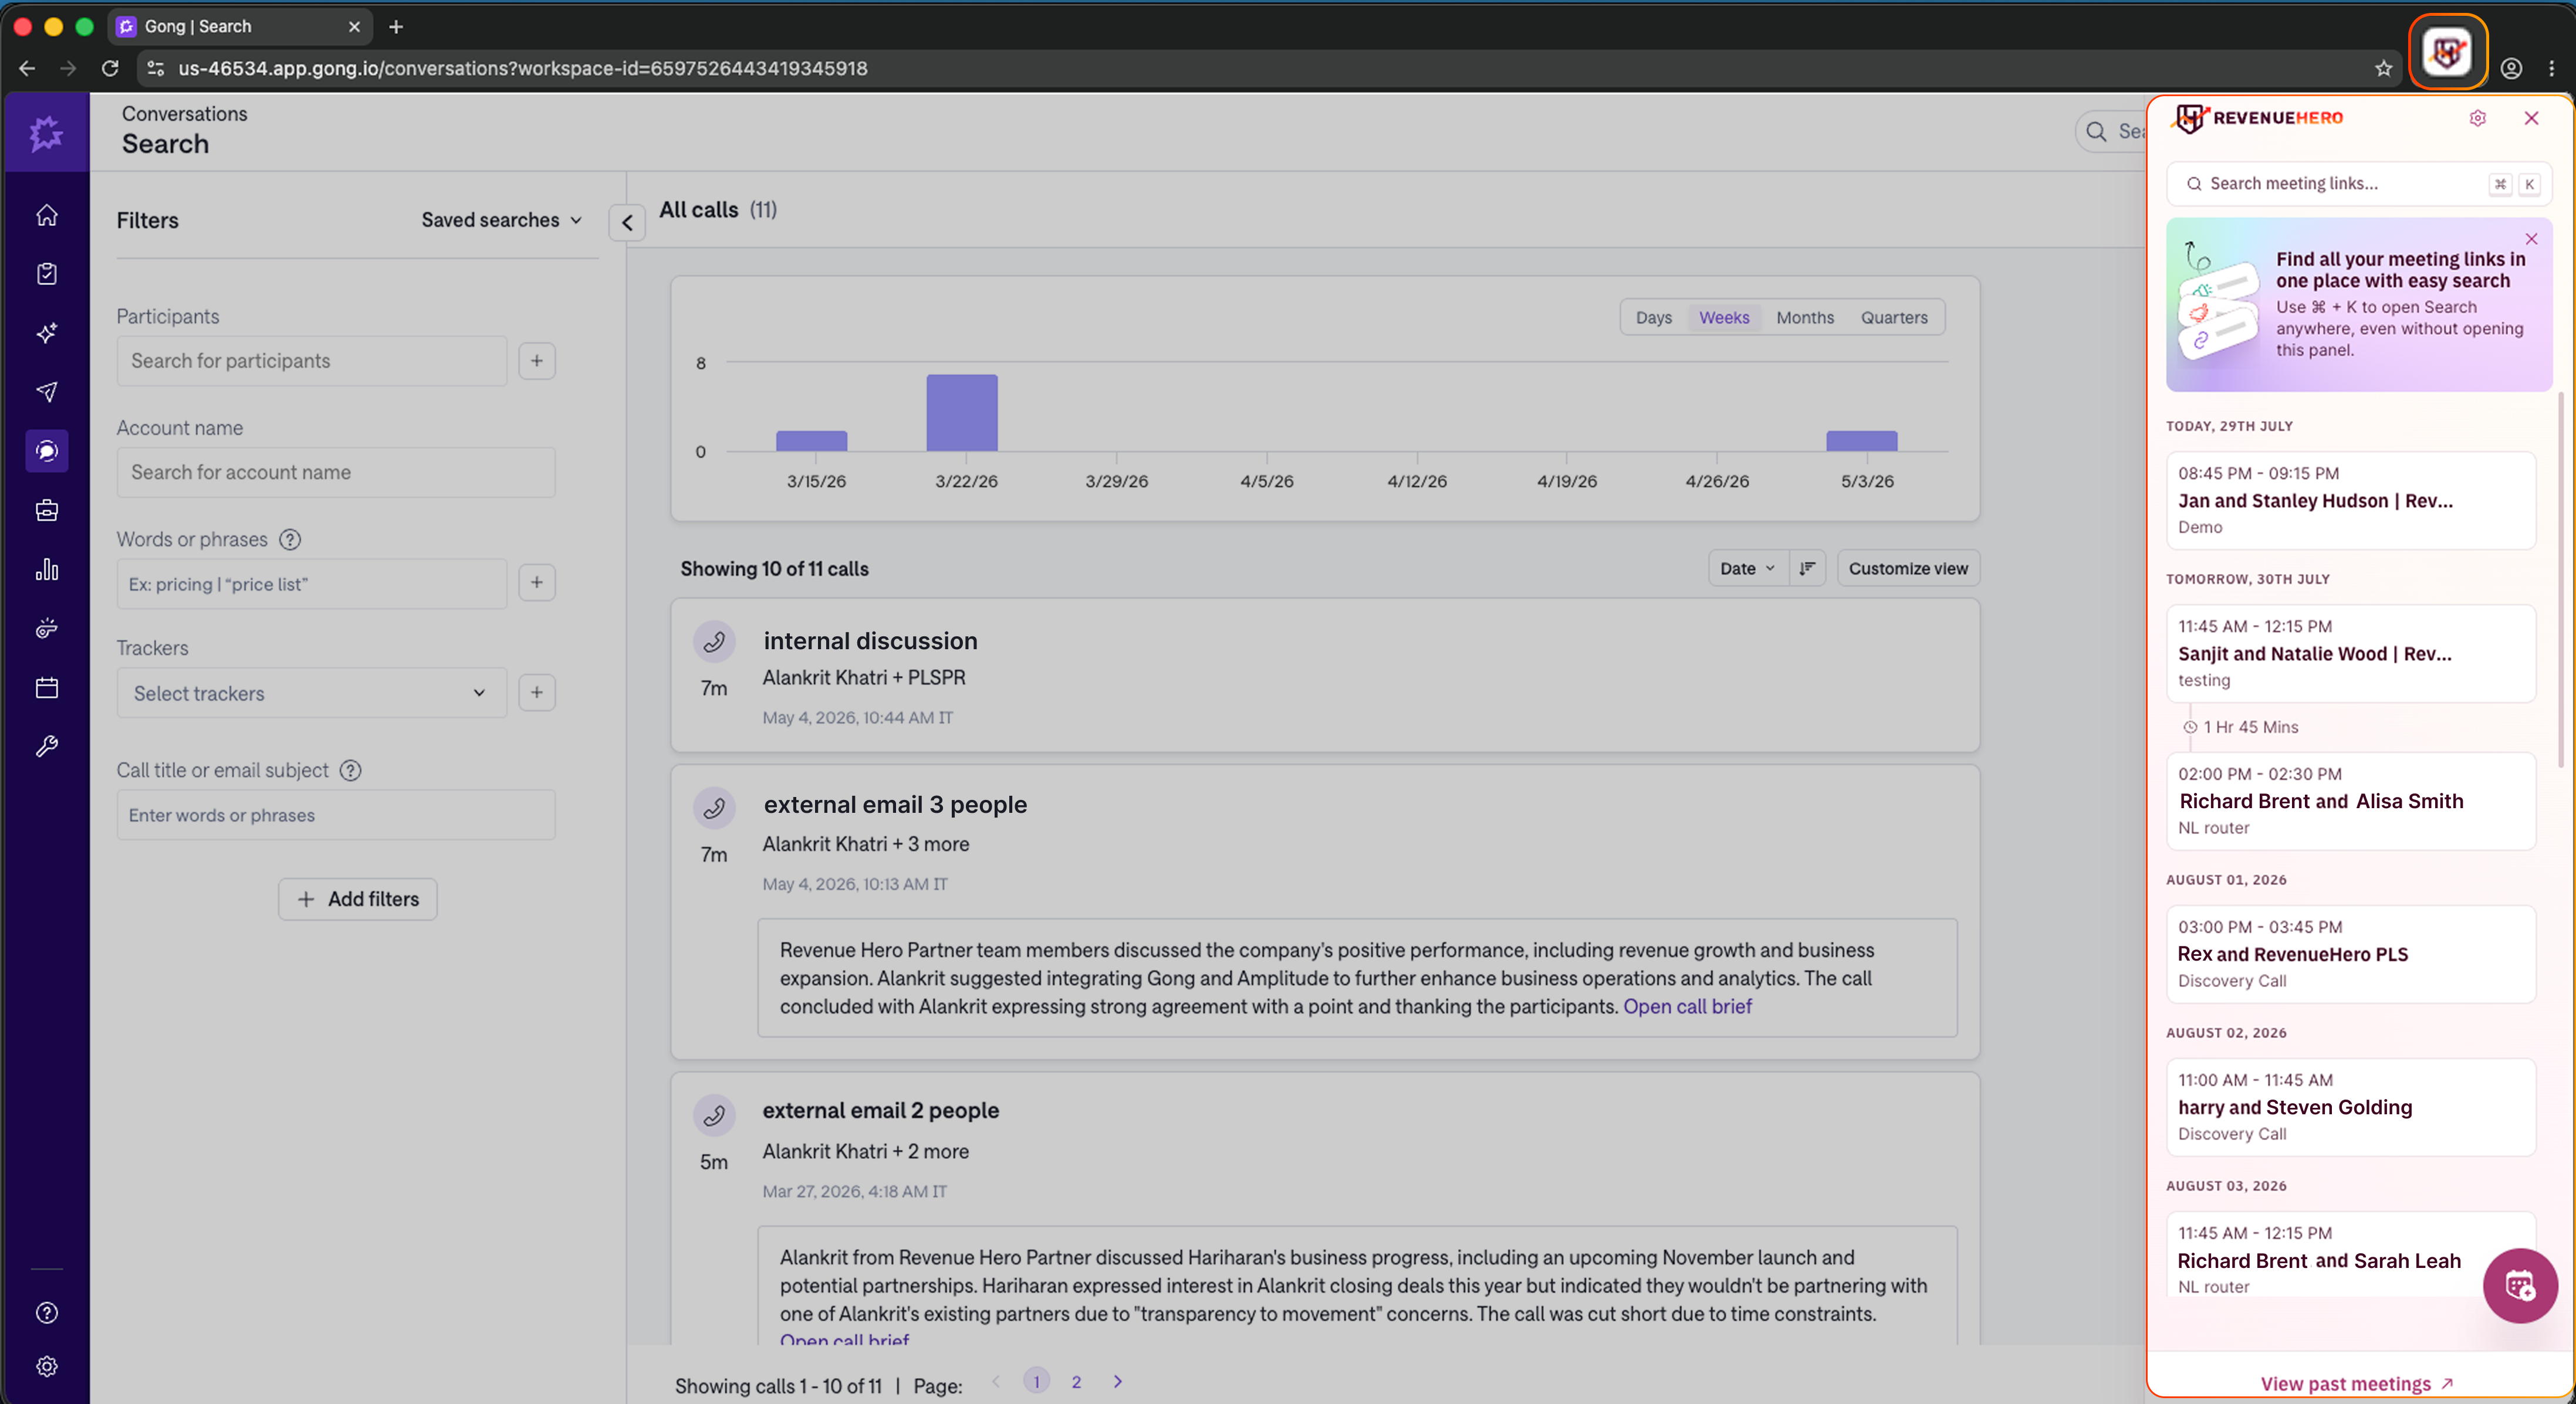Open the whistle Coaching icon in the sidebar
The width and height of the screenshot is (2576, 1404).
pyautogui.click(x=46, y=629)
